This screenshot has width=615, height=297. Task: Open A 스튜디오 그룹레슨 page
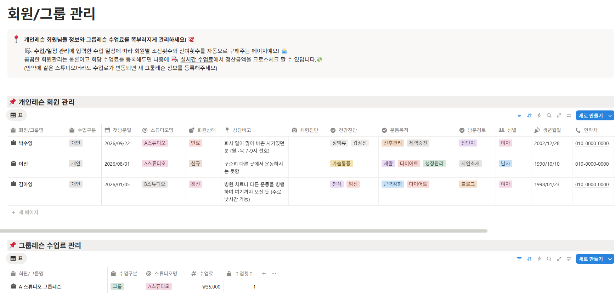(x=40, y=287)
